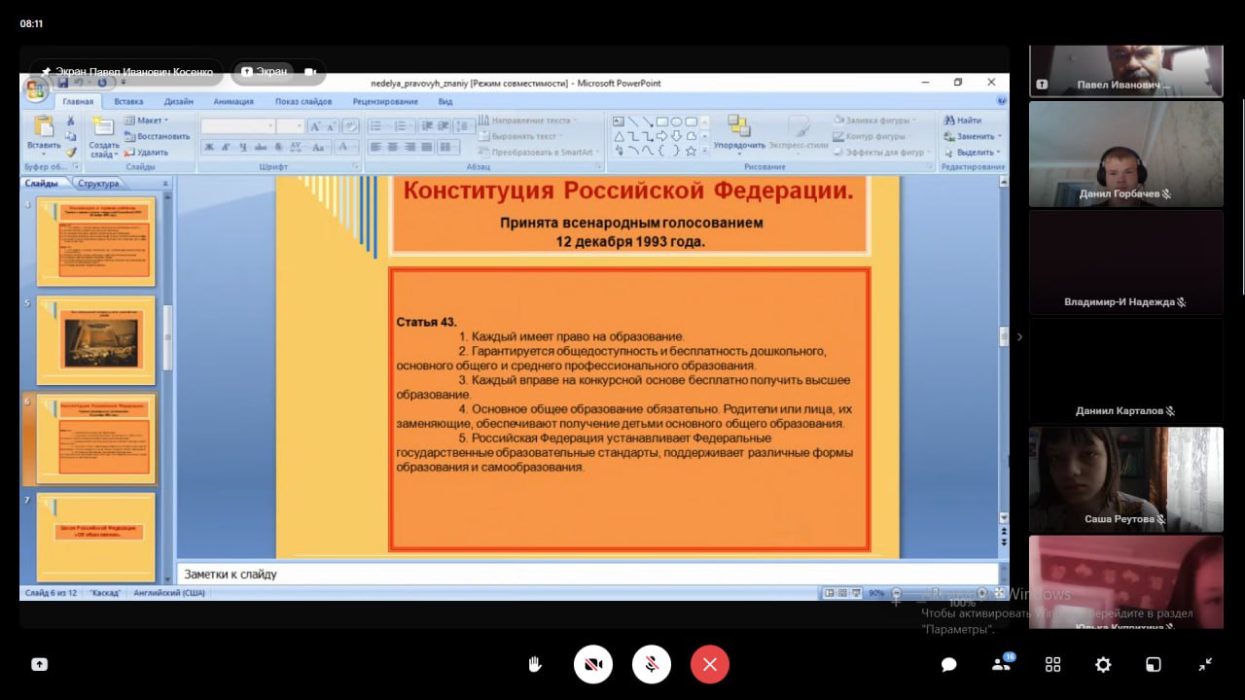The image size is (1245, 700).
Task: Open Заменить dropdown
Action: [x=972, y=136]
